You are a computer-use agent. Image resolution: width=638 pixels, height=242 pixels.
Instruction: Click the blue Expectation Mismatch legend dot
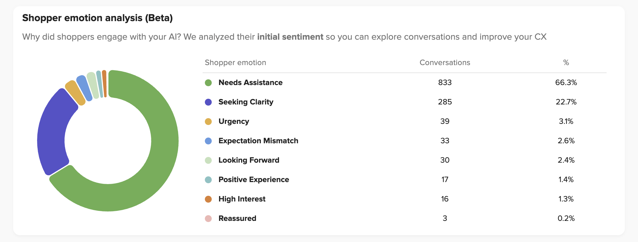click(208, 141)
